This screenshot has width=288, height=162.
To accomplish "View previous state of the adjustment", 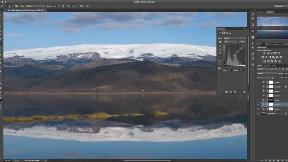I will (x=230, y=92).
